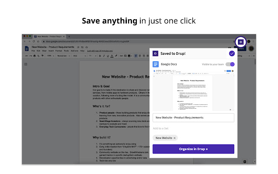Select left text alignment
Image resolution: width=278 pixels, height=174 pixels.
click(136, 56)
